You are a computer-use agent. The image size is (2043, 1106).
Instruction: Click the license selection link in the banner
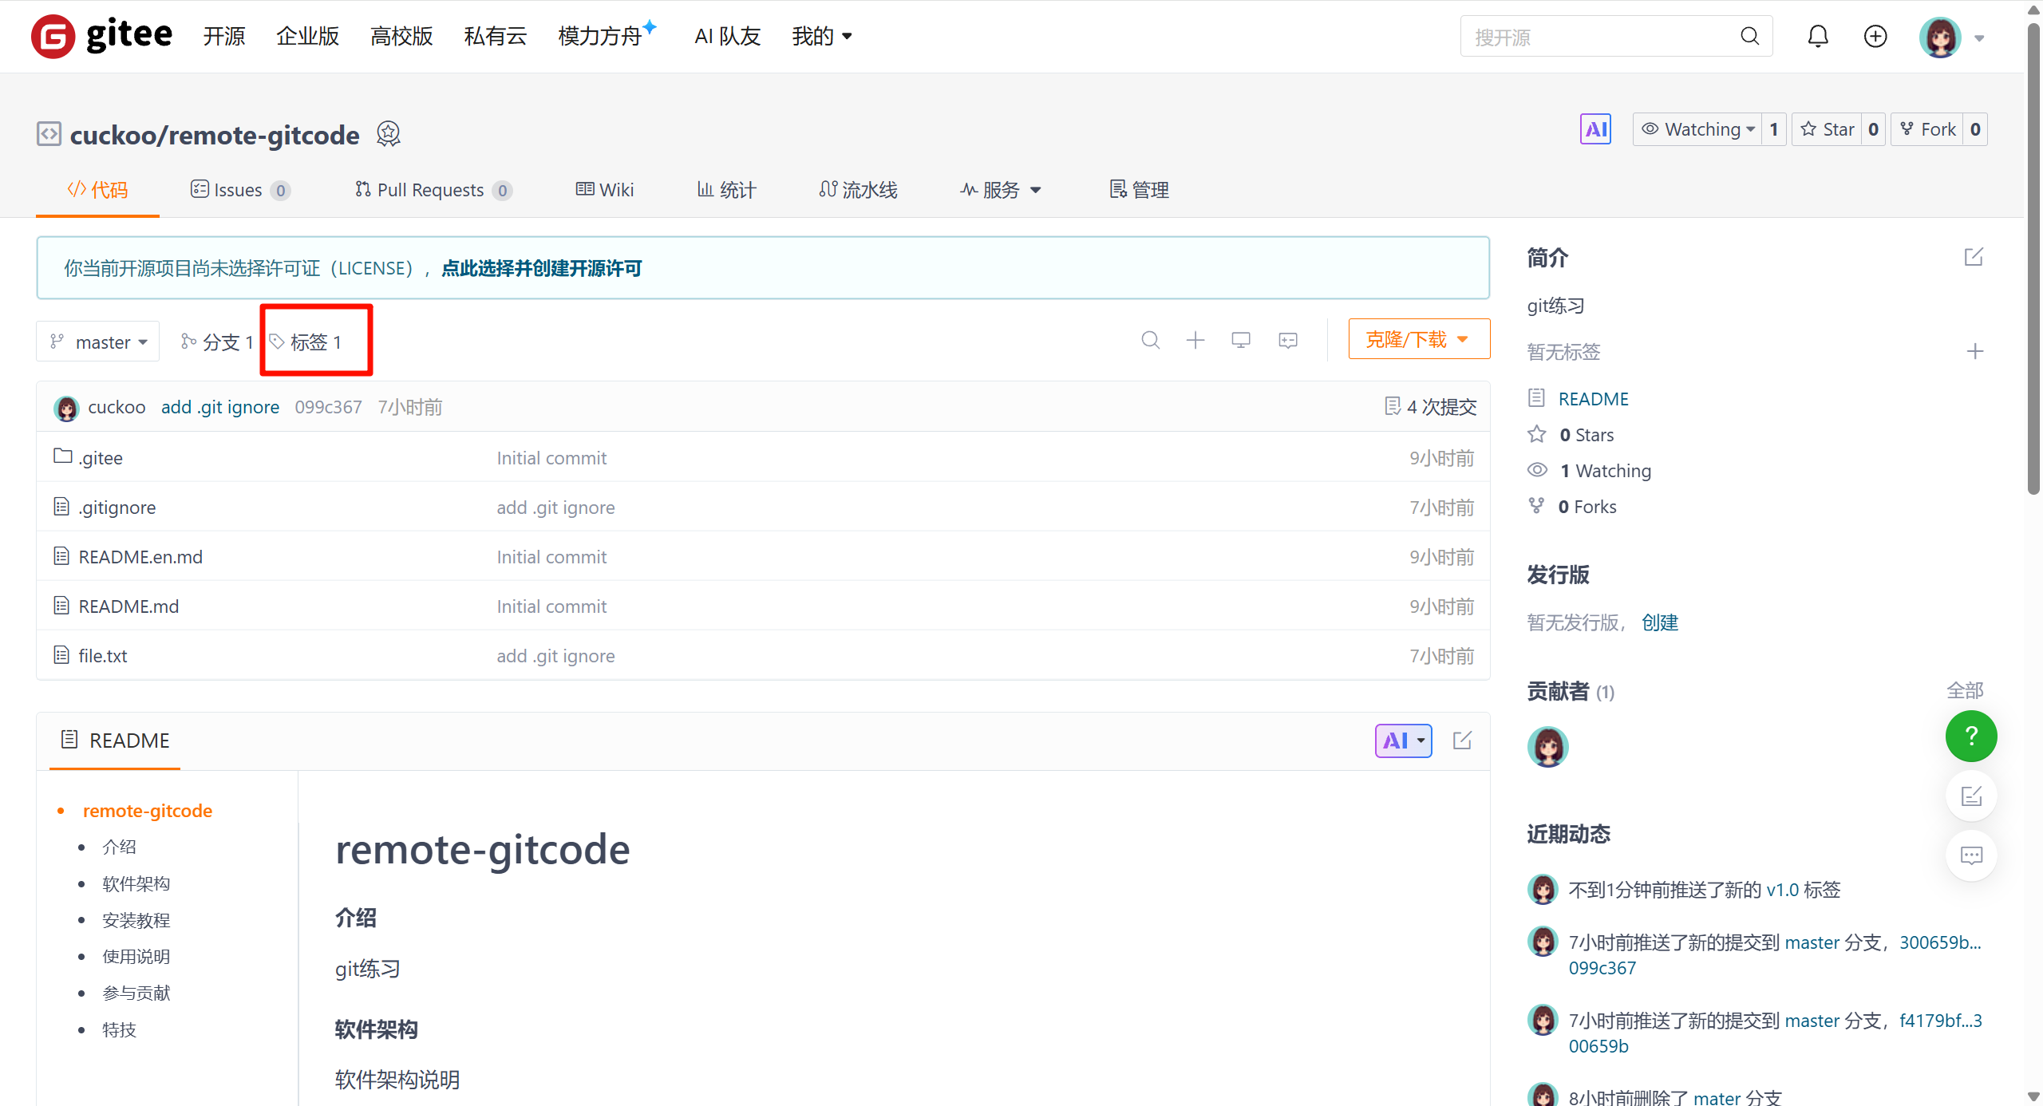tap(542, 268)
